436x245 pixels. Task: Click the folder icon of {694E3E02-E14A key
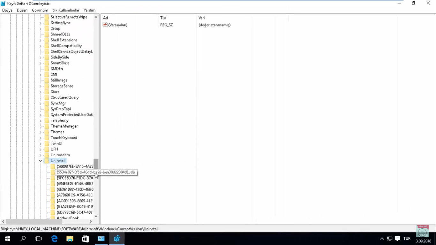coord(53,183)
